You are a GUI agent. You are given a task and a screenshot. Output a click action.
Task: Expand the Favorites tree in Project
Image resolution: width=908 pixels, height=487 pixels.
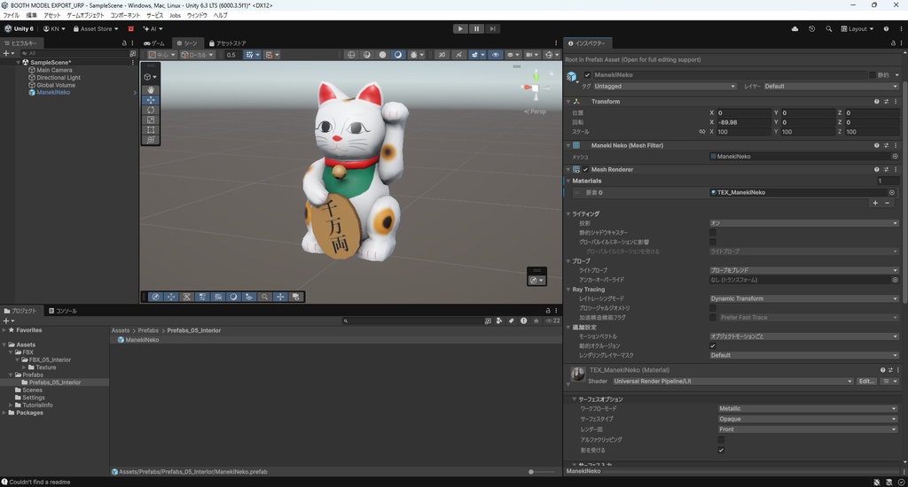[4, 330]
